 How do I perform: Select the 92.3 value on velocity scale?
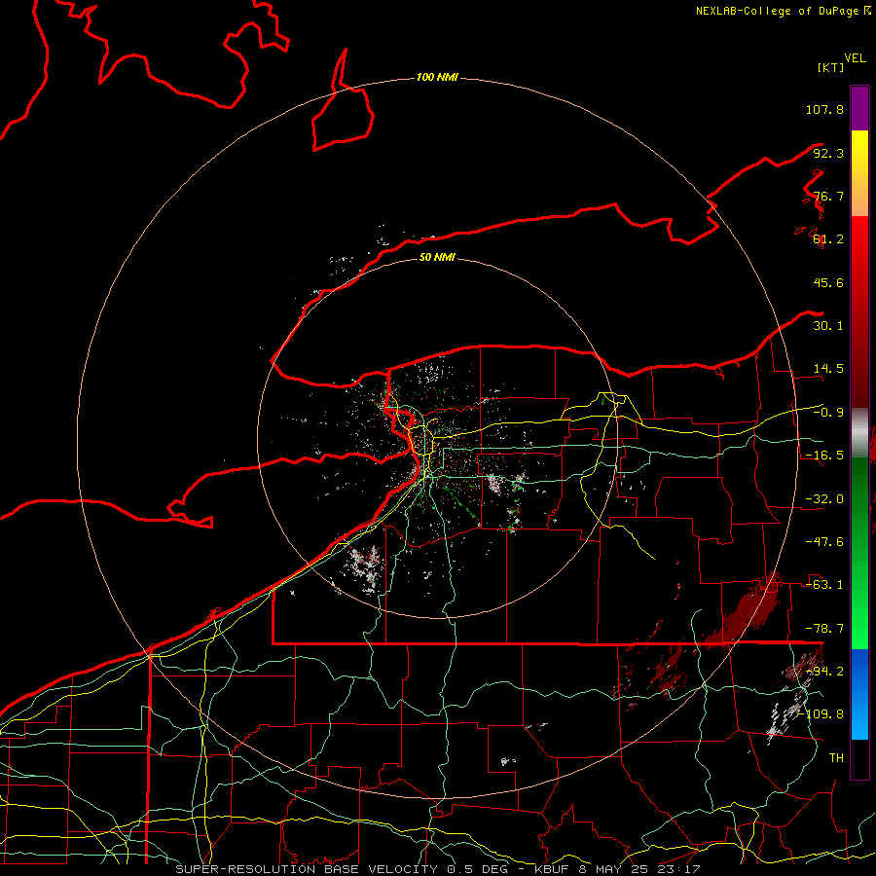pos(828,153)
